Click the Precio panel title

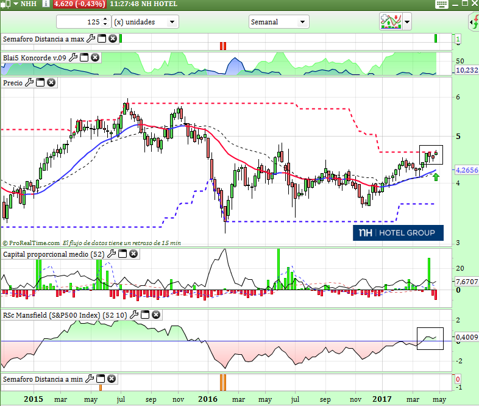[13, 83]
